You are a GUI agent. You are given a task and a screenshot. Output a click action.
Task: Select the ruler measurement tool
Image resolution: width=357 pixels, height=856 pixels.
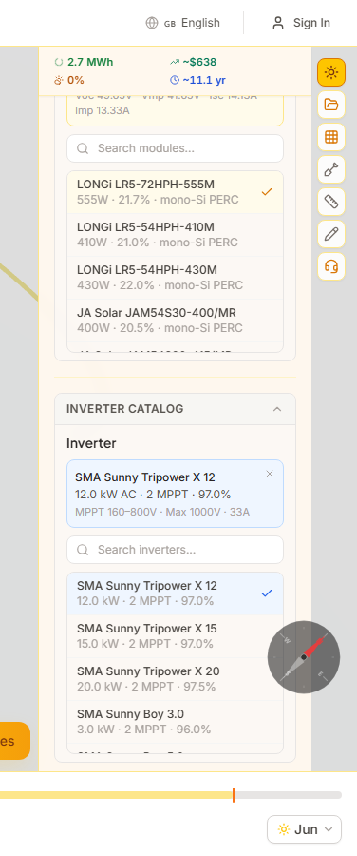pyautogui.click(x=330, y=202)
